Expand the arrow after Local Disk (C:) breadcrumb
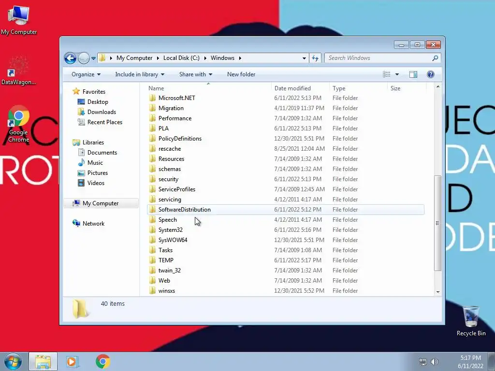This screenshot has height=371, width=495. 205,58
